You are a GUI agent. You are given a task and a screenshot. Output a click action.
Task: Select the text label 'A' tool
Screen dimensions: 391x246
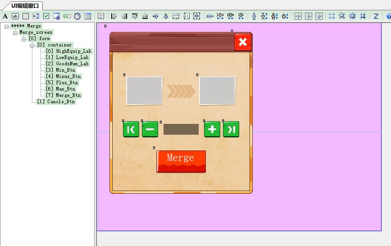pos(5,16)
